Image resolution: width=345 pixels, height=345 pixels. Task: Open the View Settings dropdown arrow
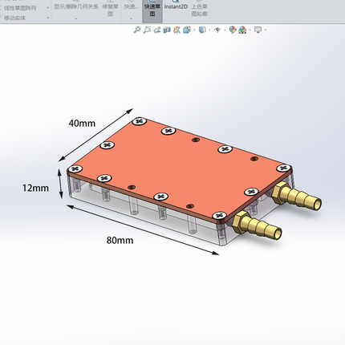(266, 30)
